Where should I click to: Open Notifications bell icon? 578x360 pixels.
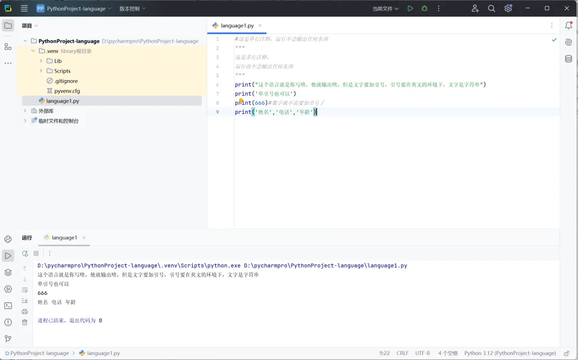(x=568, y=26)
